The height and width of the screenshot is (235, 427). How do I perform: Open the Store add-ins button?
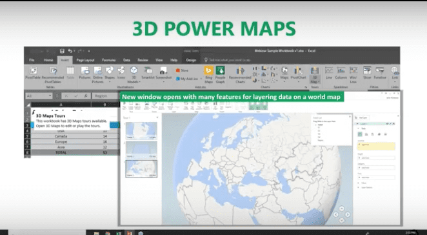coord(182,70)
